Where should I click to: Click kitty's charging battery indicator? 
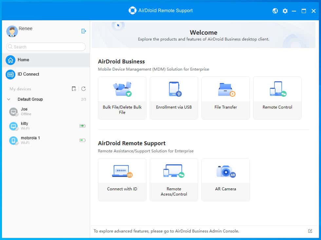(82, 126)
